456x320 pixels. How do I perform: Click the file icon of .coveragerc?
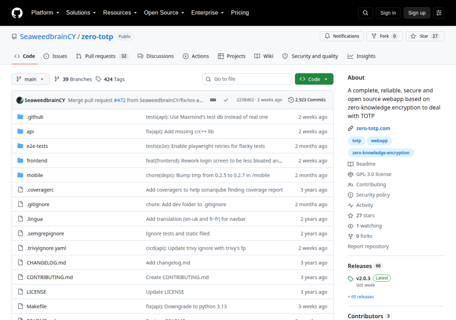(x=20, y=190)
